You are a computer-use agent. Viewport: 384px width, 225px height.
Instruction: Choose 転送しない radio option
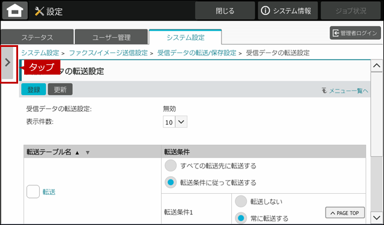tap(241, 202)
